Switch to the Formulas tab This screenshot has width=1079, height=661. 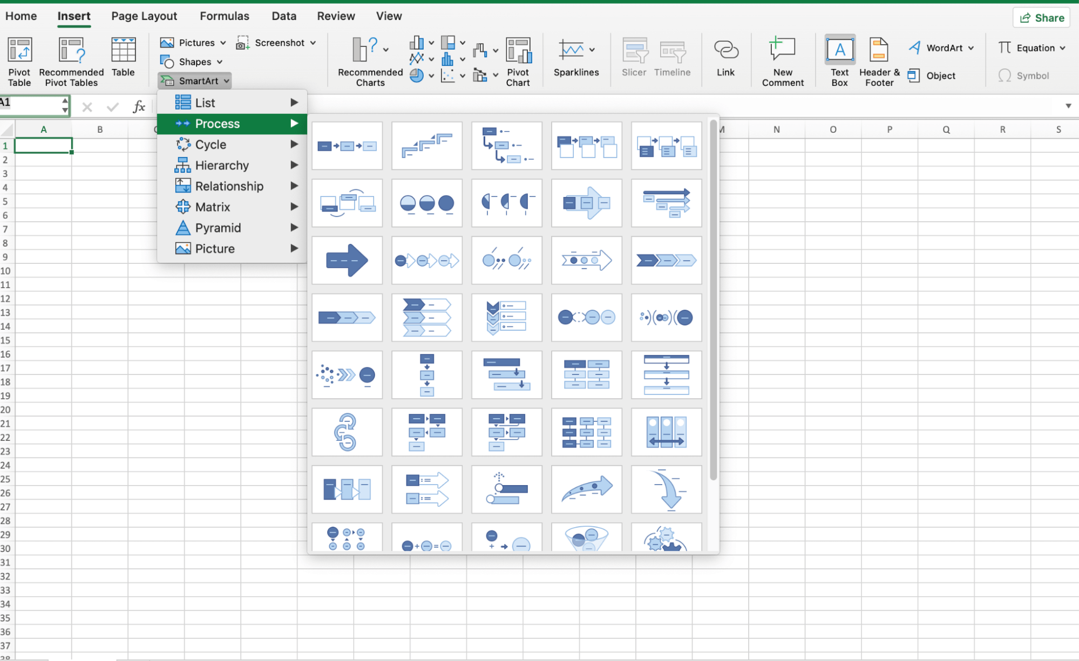pos(224,16)
